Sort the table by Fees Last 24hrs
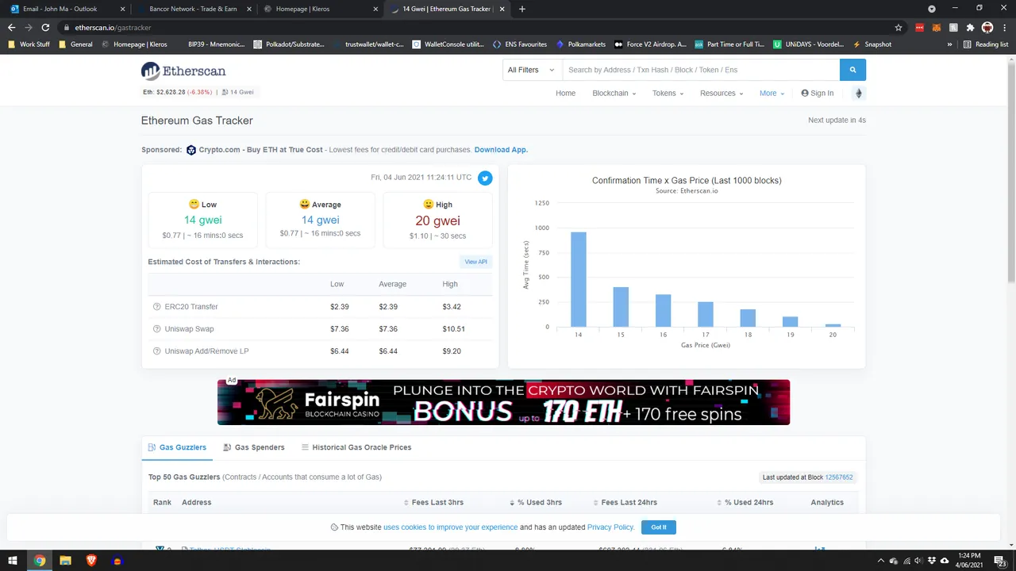 [x=625, y=502]
